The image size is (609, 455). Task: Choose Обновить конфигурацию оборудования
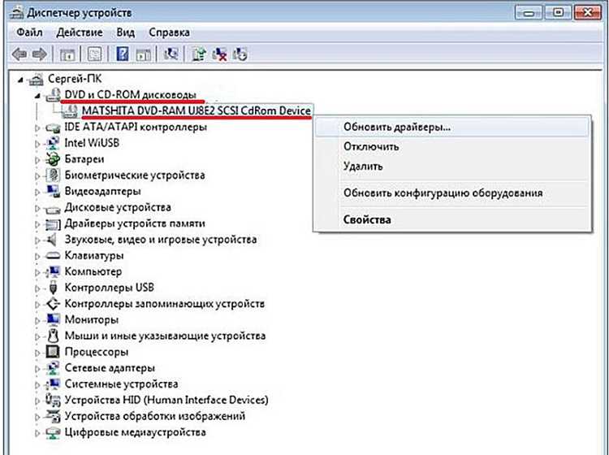pyautogui.click(x=452, y=193)
